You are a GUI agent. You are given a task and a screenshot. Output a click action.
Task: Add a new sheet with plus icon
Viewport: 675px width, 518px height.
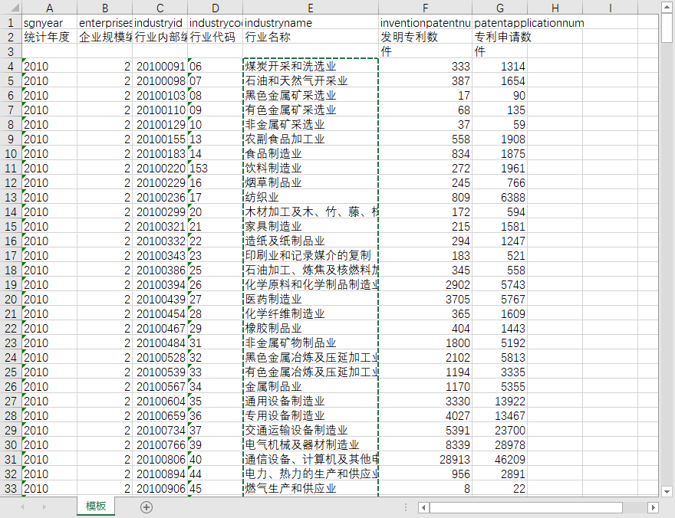click(147, 507)
